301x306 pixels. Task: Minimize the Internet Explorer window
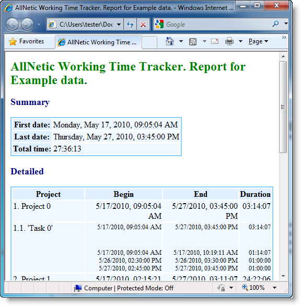(x=243, y=6)
